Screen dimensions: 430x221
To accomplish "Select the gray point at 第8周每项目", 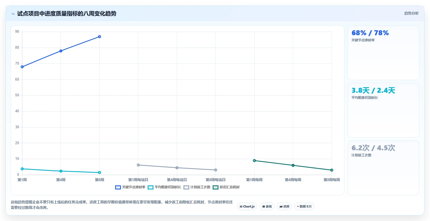I will pos(216,170).
